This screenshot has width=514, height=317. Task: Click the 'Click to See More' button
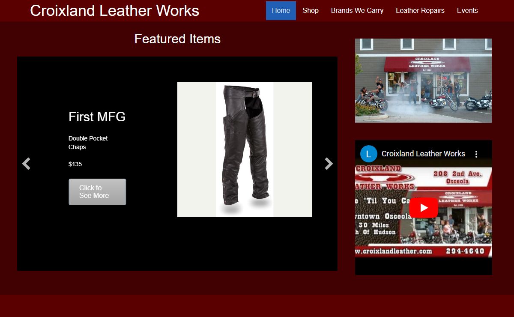point(97,192)
